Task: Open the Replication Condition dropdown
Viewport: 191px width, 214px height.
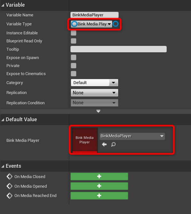Action: click(x=95, y=103)
